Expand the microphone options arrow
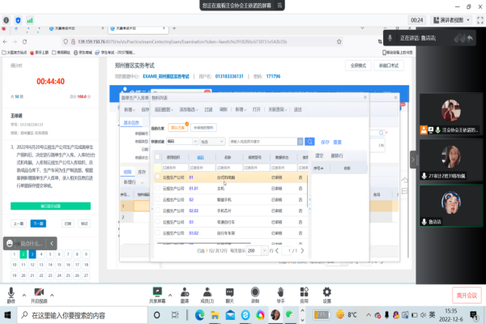The image size is (486, 324). pos(23,292)
